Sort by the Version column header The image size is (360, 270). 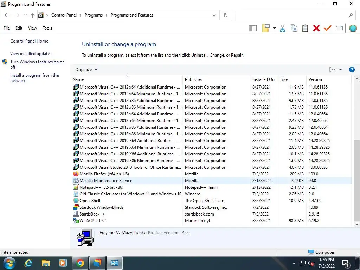(x=329, y=79)
